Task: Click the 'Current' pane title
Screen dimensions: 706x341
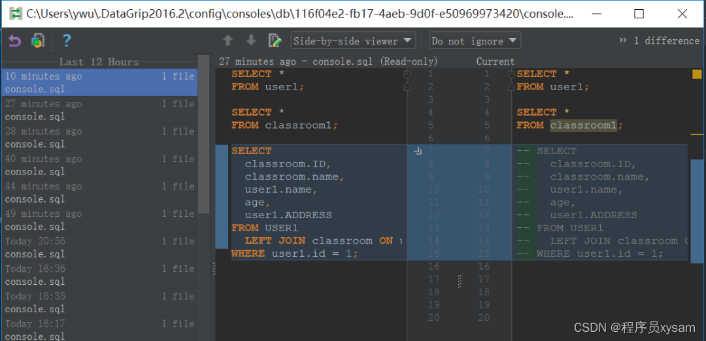Action: tap(496, 61)
